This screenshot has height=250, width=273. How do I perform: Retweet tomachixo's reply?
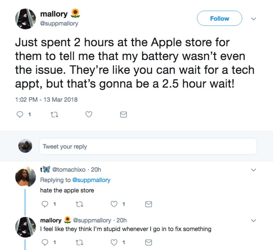click(80, 204)
